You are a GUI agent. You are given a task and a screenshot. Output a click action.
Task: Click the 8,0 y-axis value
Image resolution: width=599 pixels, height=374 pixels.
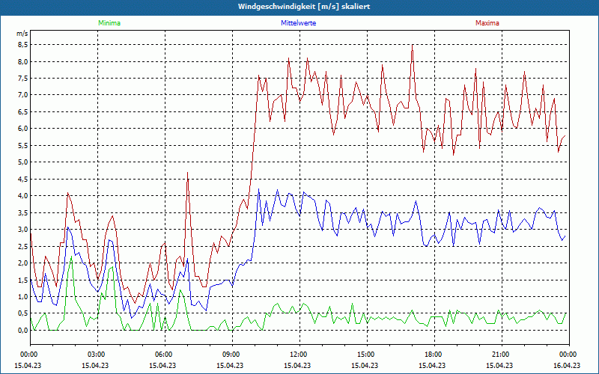23,61
